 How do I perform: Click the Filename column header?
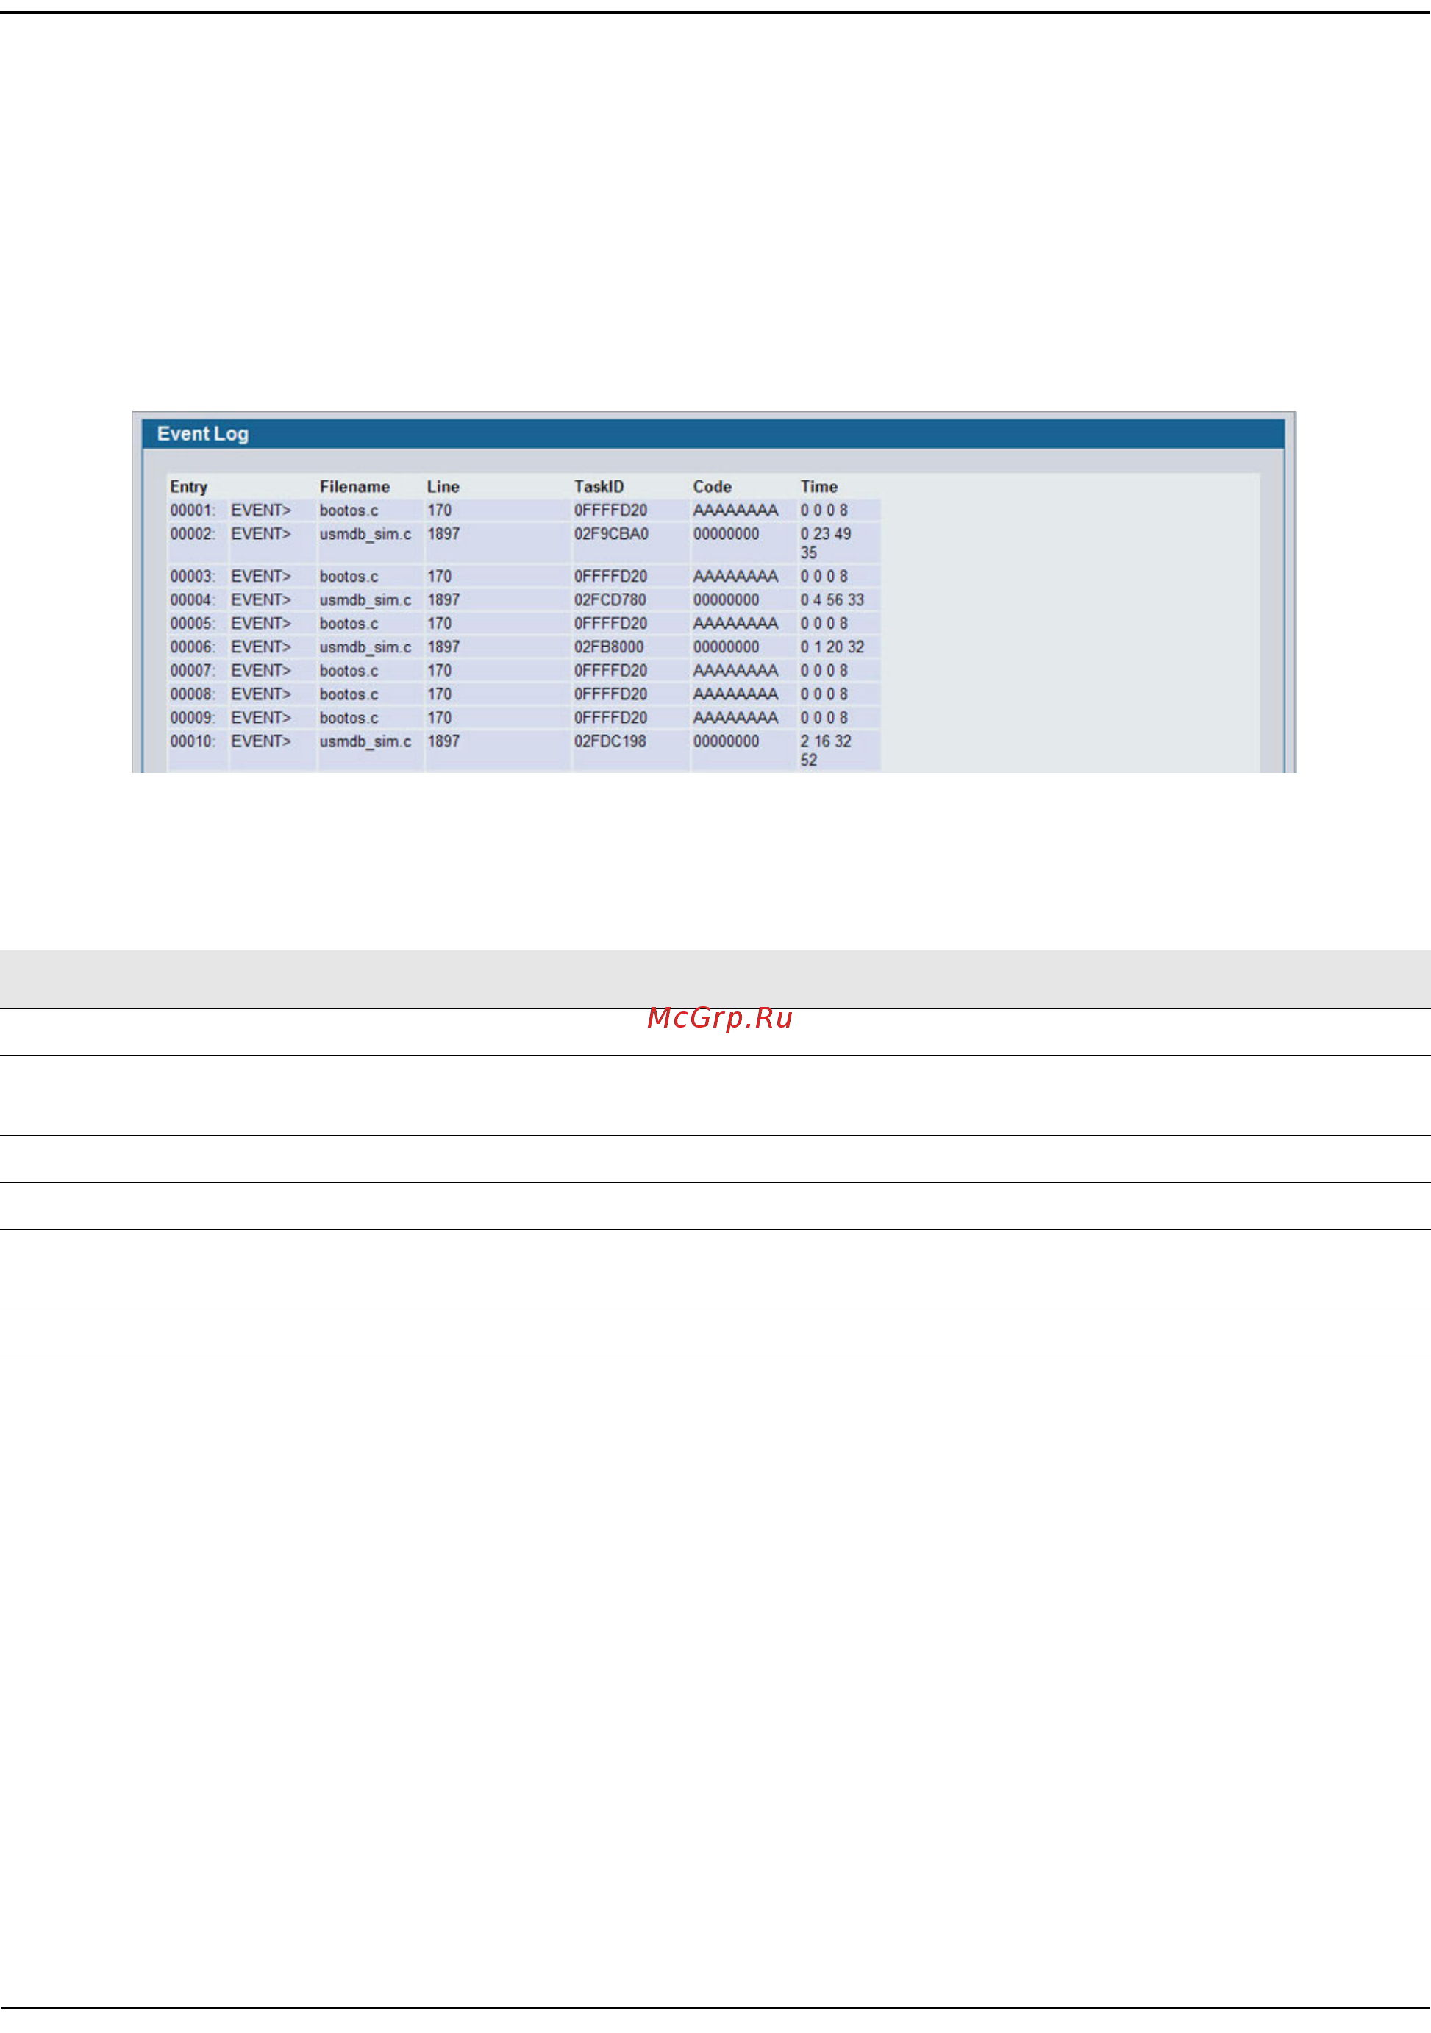click(355, 487)
